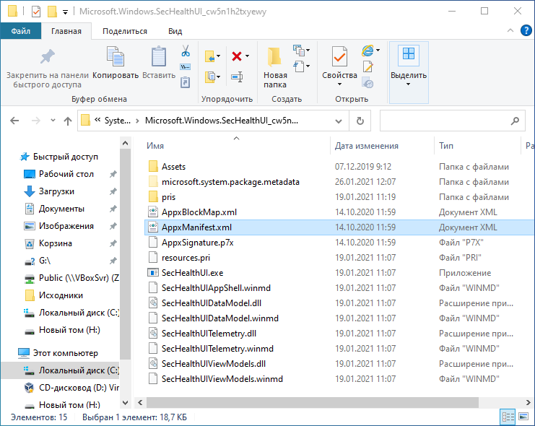Open CD-дисковод (D:) in navigation pane
Image resolution: width=535 pixels, height=426 pixels.
pyautogui.click(x=79, y=388)
